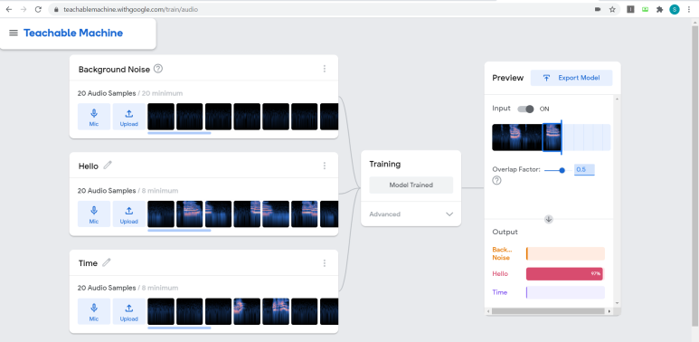Screen dimensions: 699x342
Task: Upload samples to Hello class
Action: [128, 214]
